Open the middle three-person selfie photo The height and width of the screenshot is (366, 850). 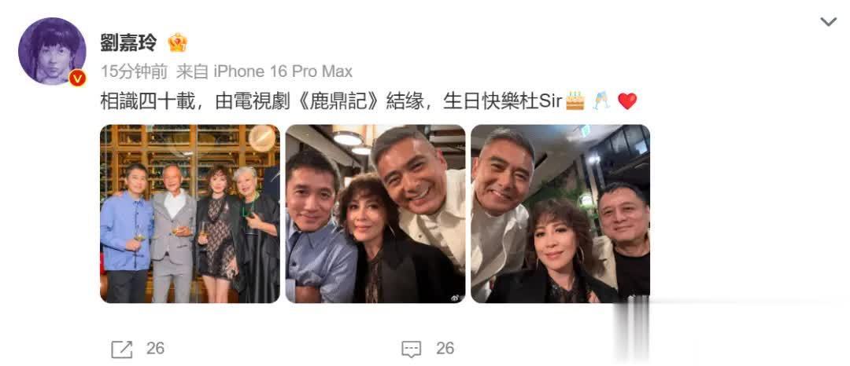pyautogui.click(x=375, y=214)
